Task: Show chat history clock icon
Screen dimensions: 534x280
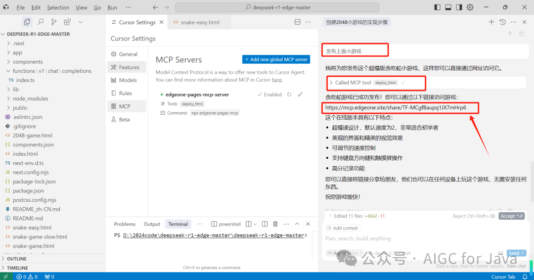Action: click(502, 22)
